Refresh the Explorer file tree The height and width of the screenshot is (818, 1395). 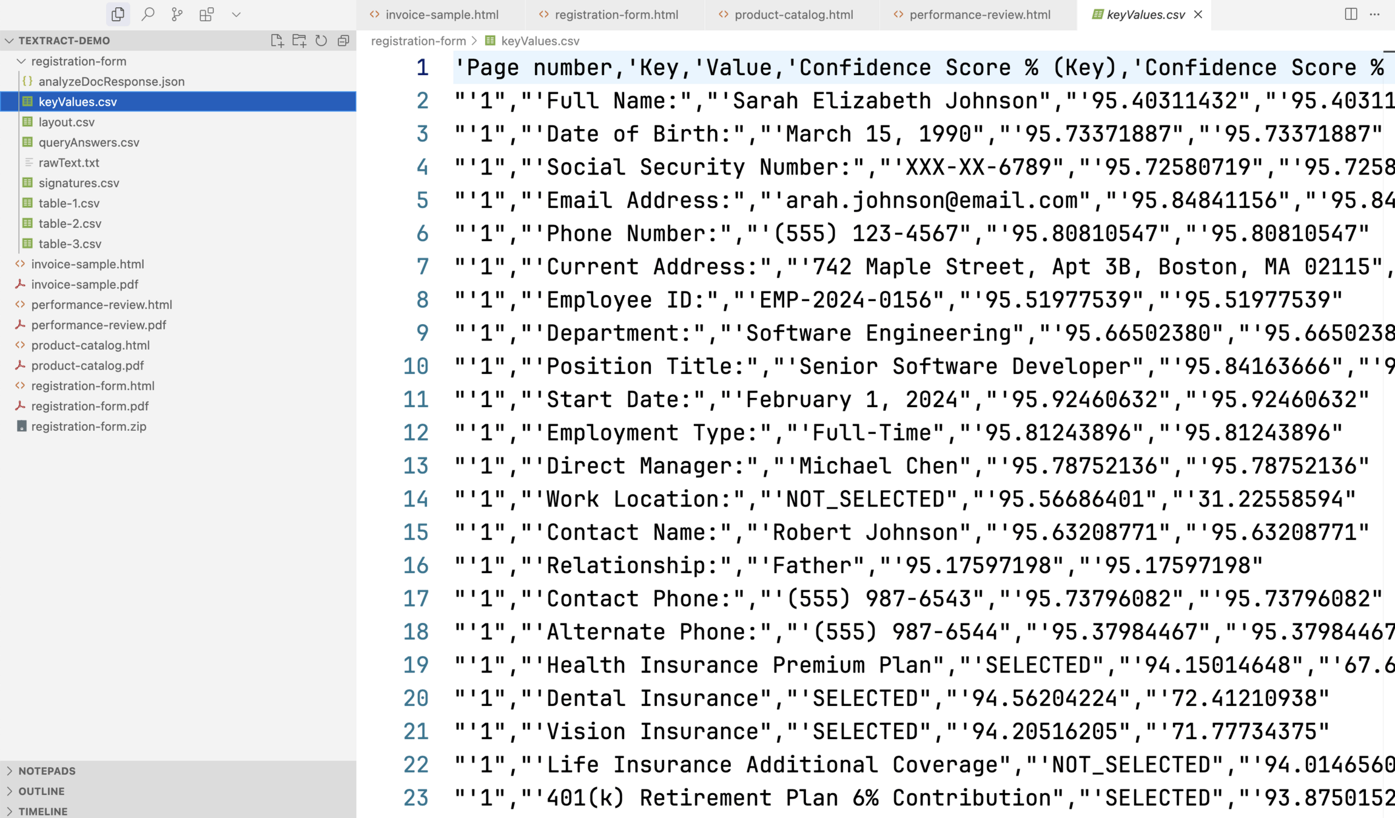coord(321,41)
